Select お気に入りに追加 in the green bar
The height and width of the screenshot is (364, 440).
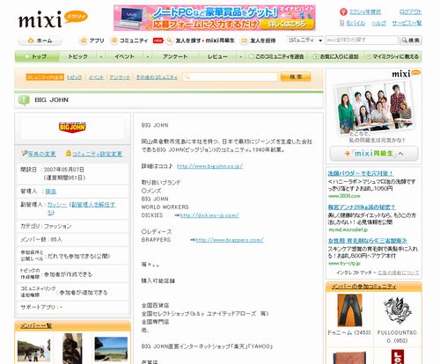(x=336, y=56)
